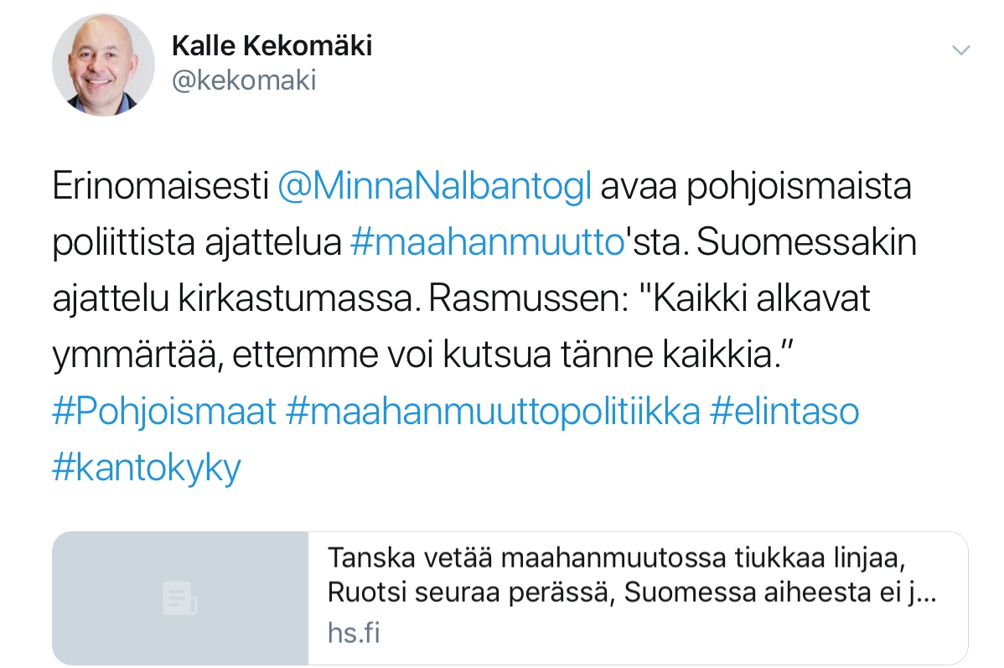The width and height of the screenshot is (1004, 668).
Task: Open the tweet options chevron menu
Action: click(961, 50)
